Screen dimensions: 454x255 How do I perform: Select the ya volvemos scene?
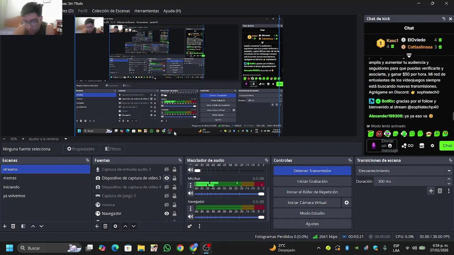[45, 196]
